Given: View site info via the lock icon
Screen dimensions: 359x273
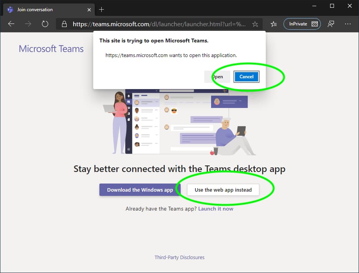Looking at the screenshot, I should pyautogui.click(x=64, y=24).
